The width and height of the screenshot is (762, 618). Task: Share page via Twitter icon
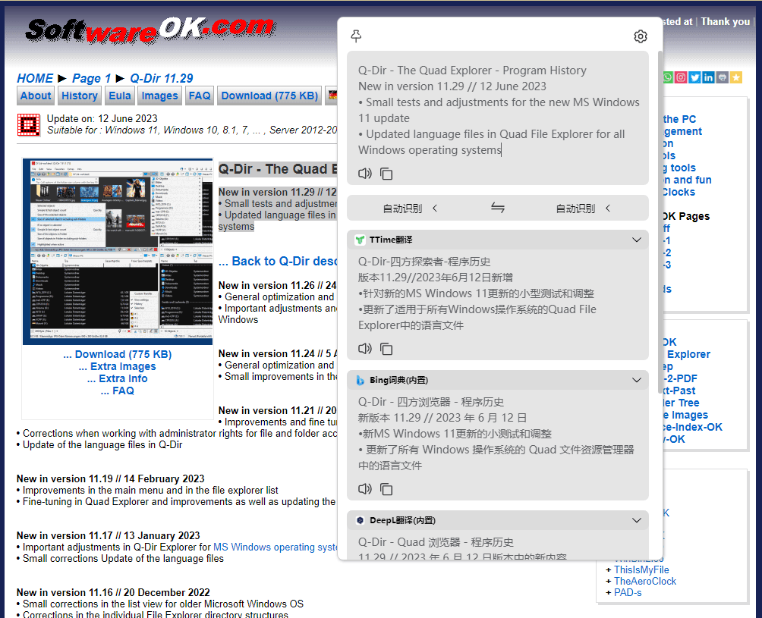tap(695, 77)
